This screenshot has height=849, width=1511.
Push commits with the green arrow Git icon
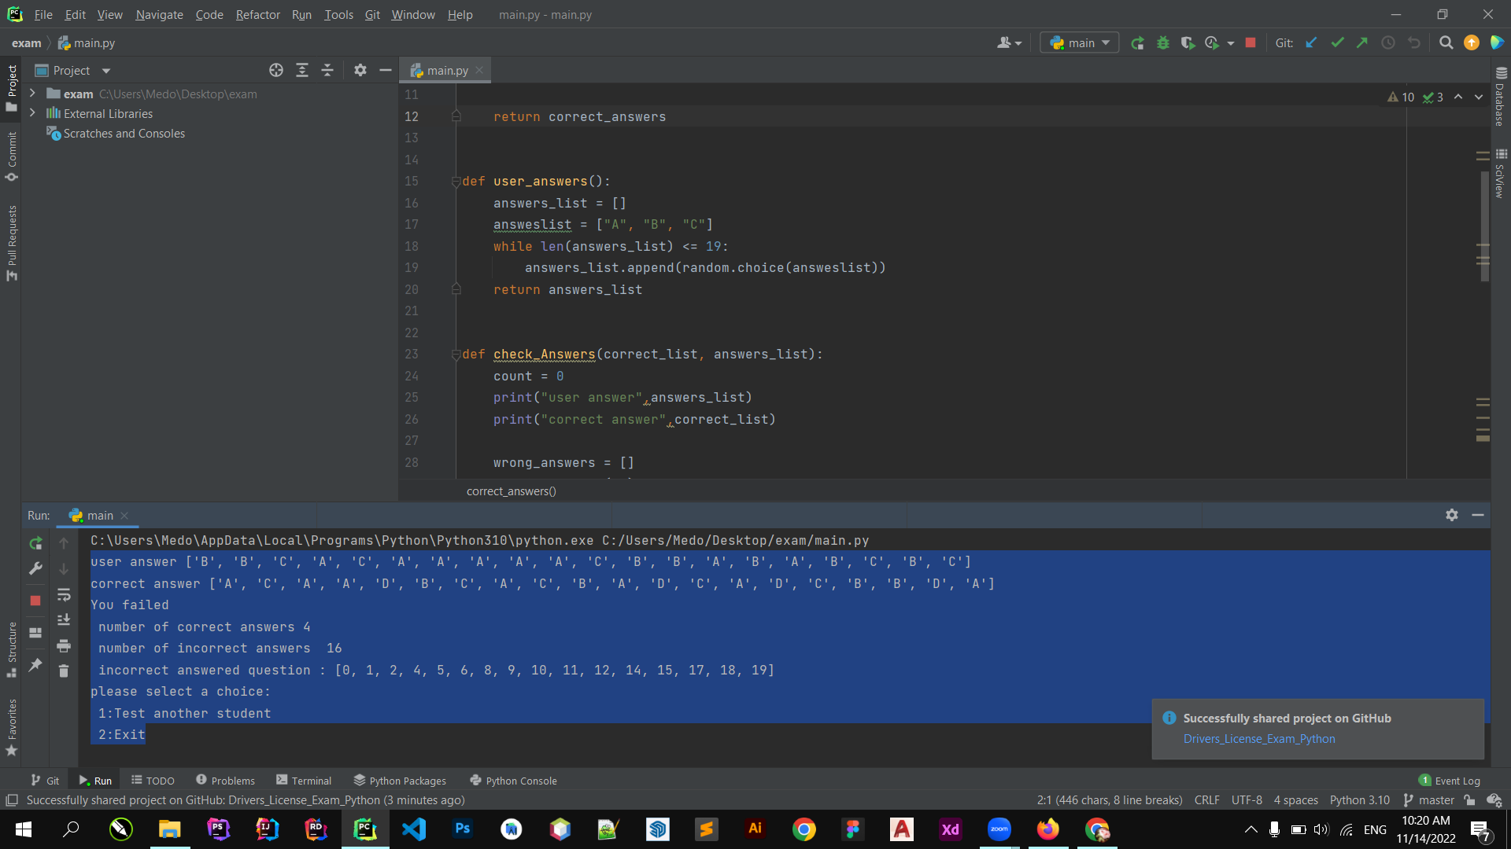[1362, 42]
